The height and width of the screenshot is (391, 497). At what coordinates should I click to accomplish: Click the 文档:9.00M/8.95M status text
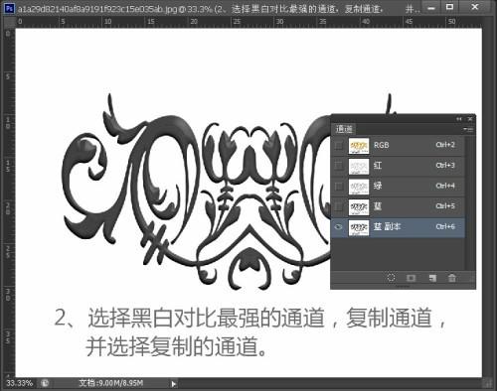coord(111,383)
